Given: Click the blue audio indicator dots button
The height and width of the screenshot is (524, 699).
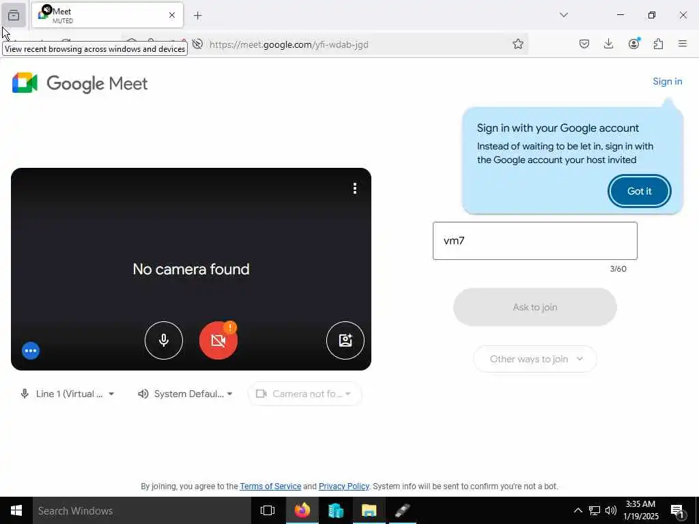Looking at the screenshot, I should [31, 351].
